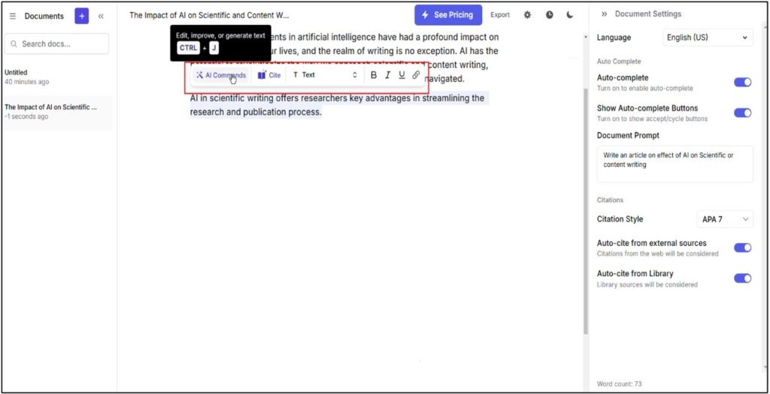Open the Citation Style APA 7 dropdown
The image size is (770, 394).
pyautogui.click(x=725, y=219)
